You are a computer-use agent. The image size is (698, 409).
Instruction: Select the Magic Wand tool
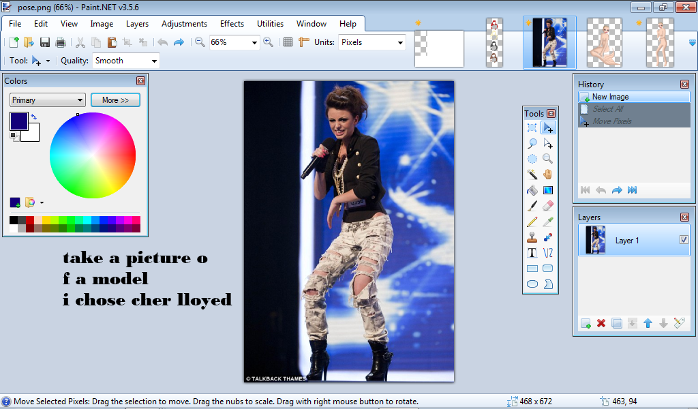(532, 175)
